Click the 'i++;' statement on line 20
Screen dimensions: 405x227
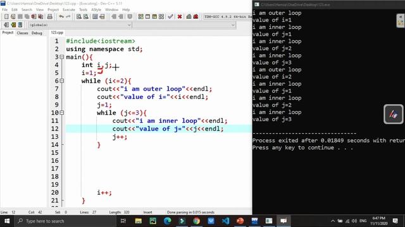pos(104,192)
